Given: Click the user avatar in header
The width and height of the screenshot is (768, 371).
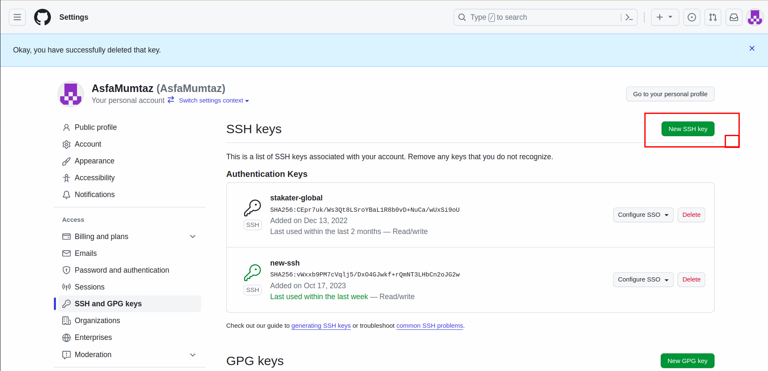Looking at the screenshot, I should pyautogui.click(x=755, y=17).
